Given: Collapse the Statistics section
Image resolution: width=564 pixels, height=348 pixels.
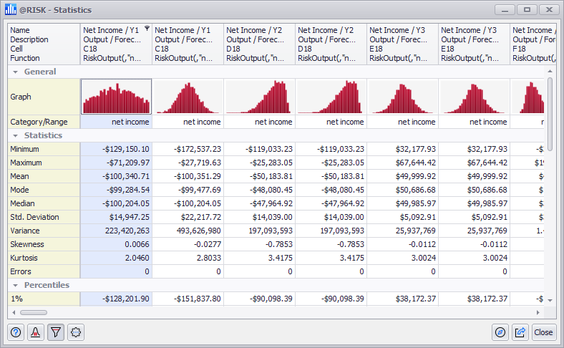Looking at the screenshot, I should tap(14, 135).
